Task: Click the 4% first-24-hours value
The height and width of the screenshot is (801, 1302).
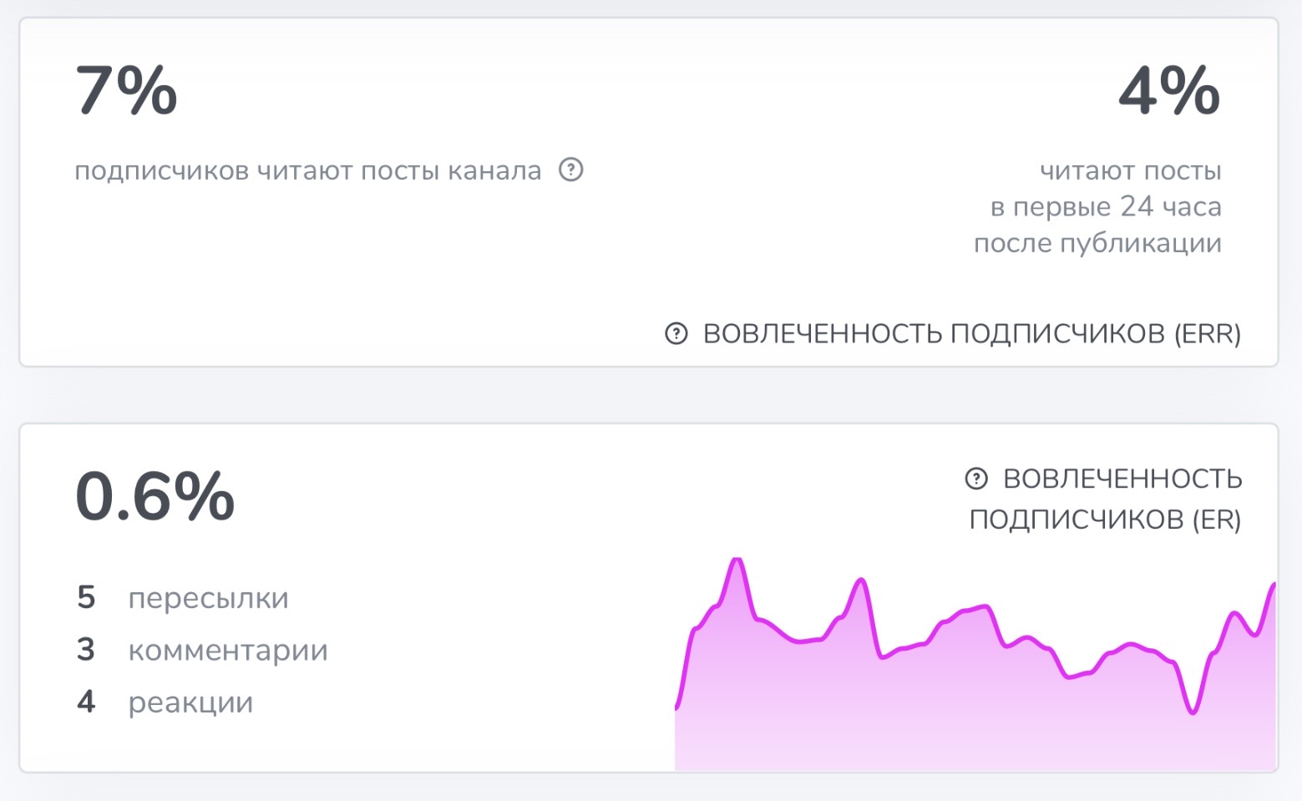Action: [x=1169, y=90]
